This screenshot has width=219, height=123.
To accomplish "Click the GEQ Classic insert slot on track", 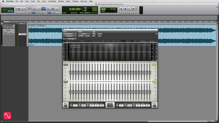I will (x=23, y=34).
